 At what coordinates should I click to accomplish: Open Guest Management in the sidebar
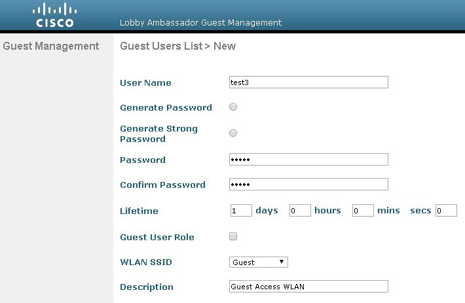coord(51,46)
